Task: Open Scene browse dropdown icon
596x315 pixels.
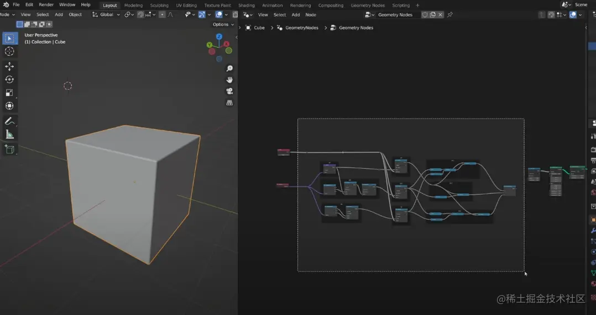Action: (x=567, y=4)
